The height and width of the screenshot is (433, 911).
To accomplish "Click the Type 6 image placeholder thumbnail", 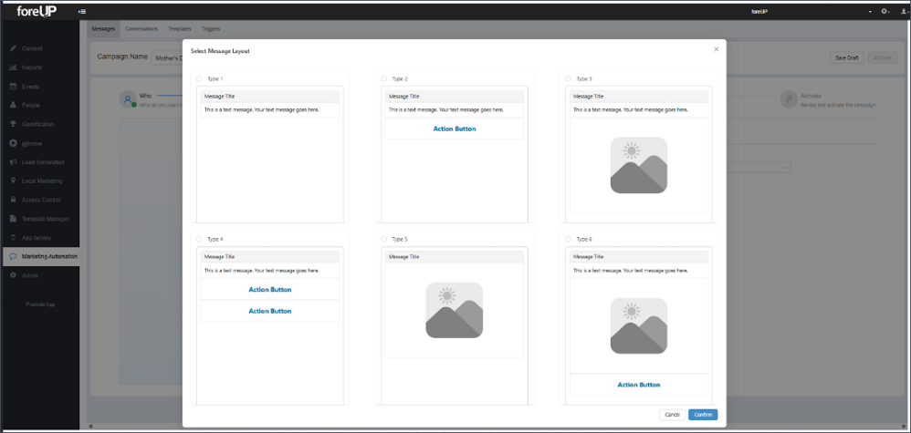I will pos(638,325).
